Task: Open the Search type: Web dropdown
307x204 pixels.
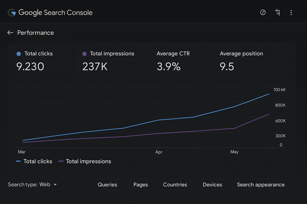Action: click(x=33, y=184)
